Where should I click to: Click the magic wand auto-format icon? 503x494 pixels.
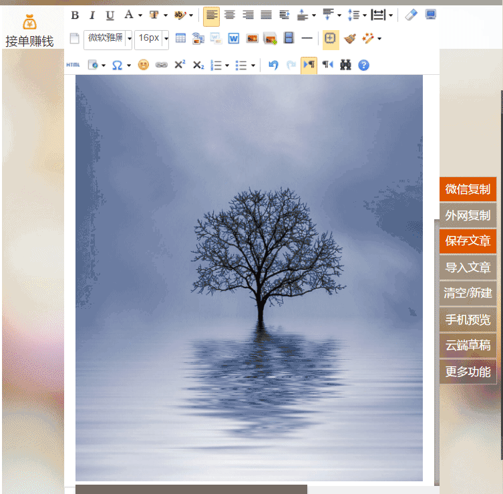point(368,38)
